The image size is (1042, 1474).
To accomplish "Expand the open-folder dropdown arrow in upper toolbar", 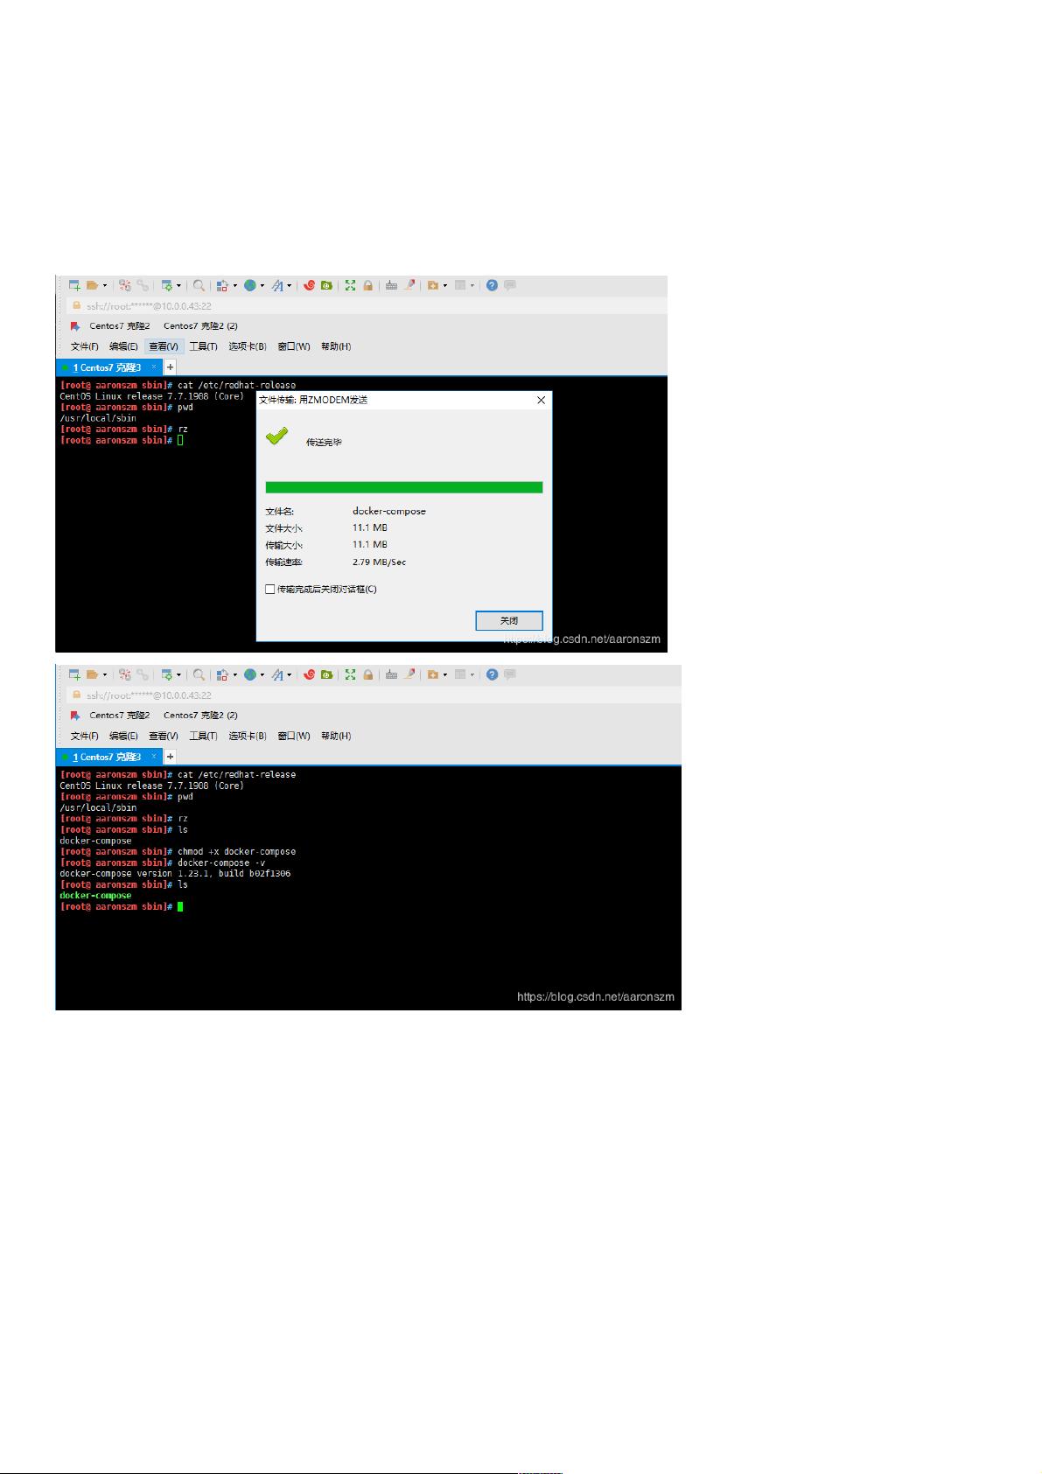I will (x=105, y=285).
